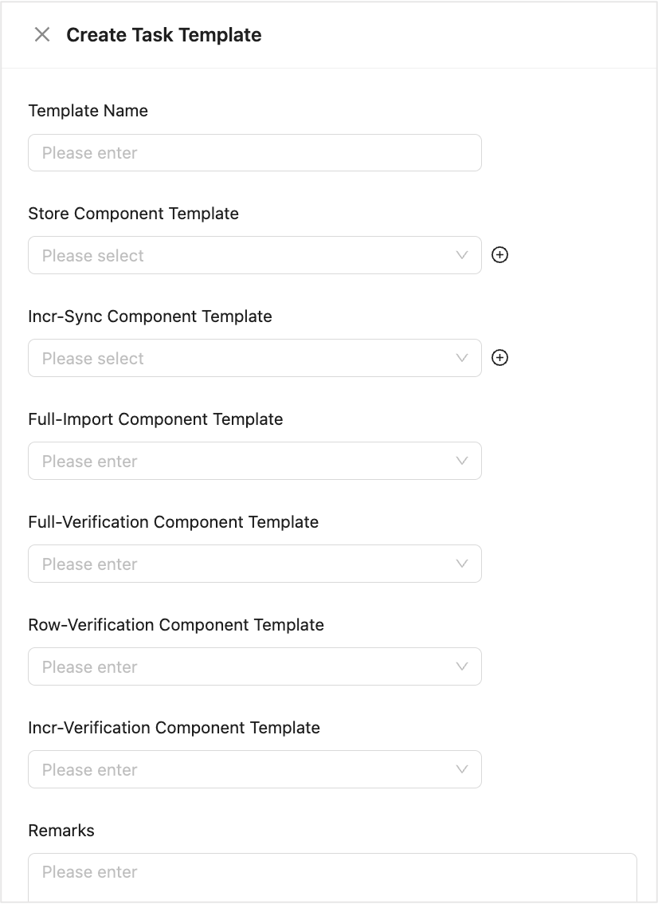This screenshot has height=904, width=658.
Task: Open the Incr-Verification Component Template combo box
Action: click(x=239, y=769)
